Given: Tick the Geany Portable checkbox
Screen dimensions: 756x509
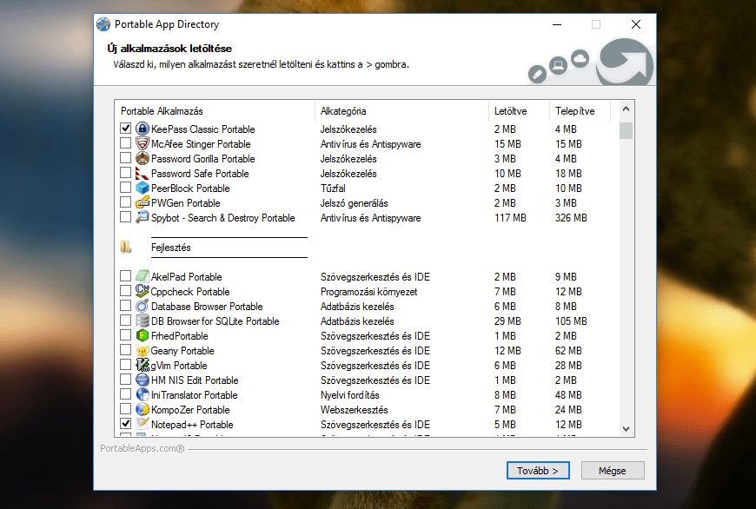Looking at the screenshot, I should click(x=125, y=350).
